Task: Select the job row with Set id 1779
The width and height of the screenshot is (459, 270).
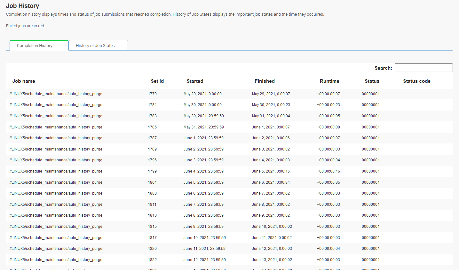Action: tap(152, 94)
